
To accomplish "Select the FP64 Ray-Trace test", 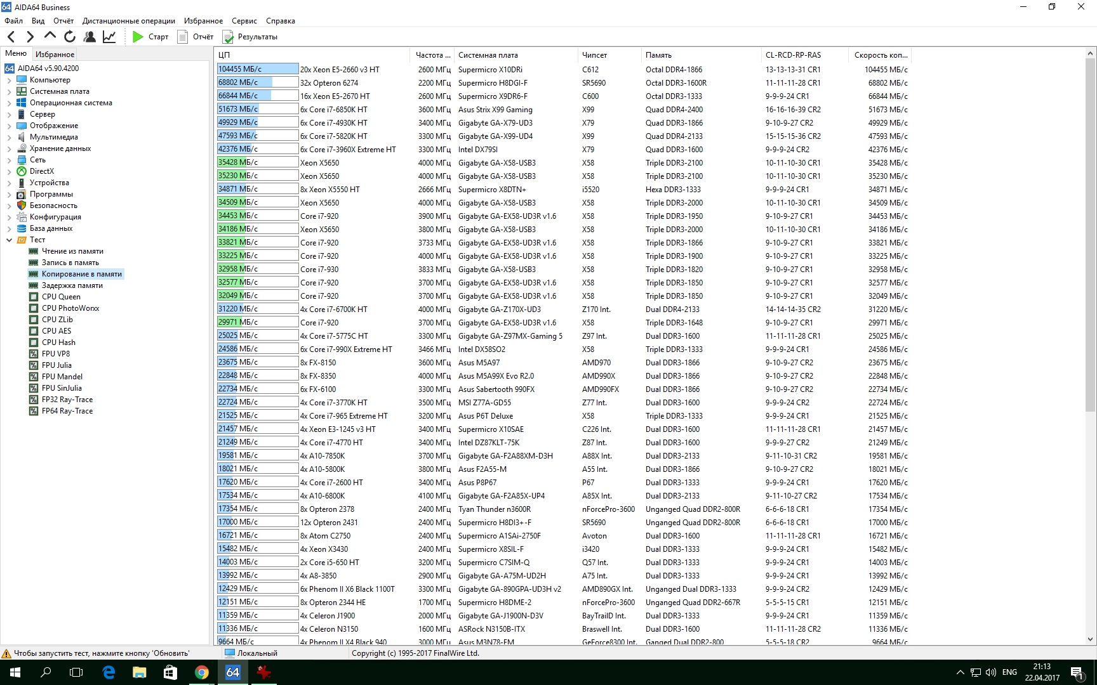I will coord(67,411).
